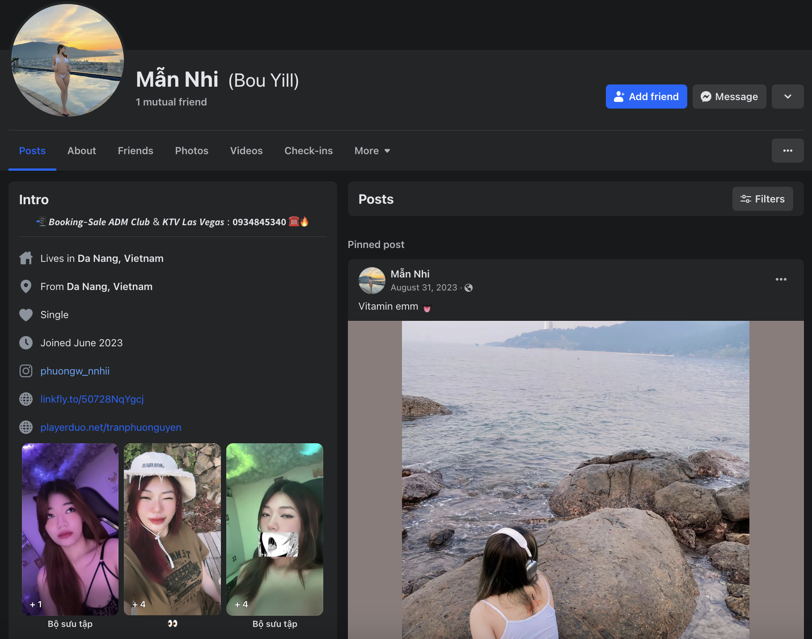Send a message via Message button

coord(729,97)
